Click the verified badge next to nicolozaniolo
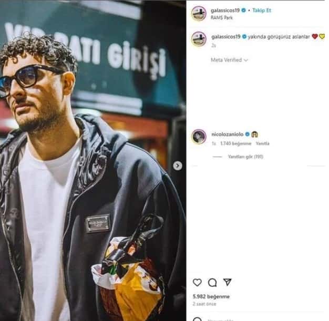The height and width of the screenshot is (321, 329). coord(248,134)
